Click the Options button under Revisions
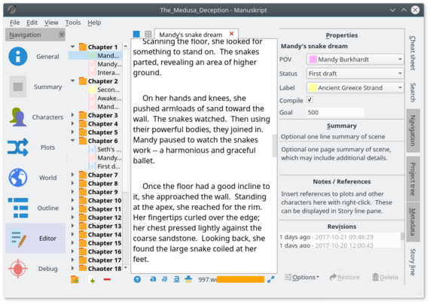The height and width of the screenshot is (304, 430). [x=302, y=278]
